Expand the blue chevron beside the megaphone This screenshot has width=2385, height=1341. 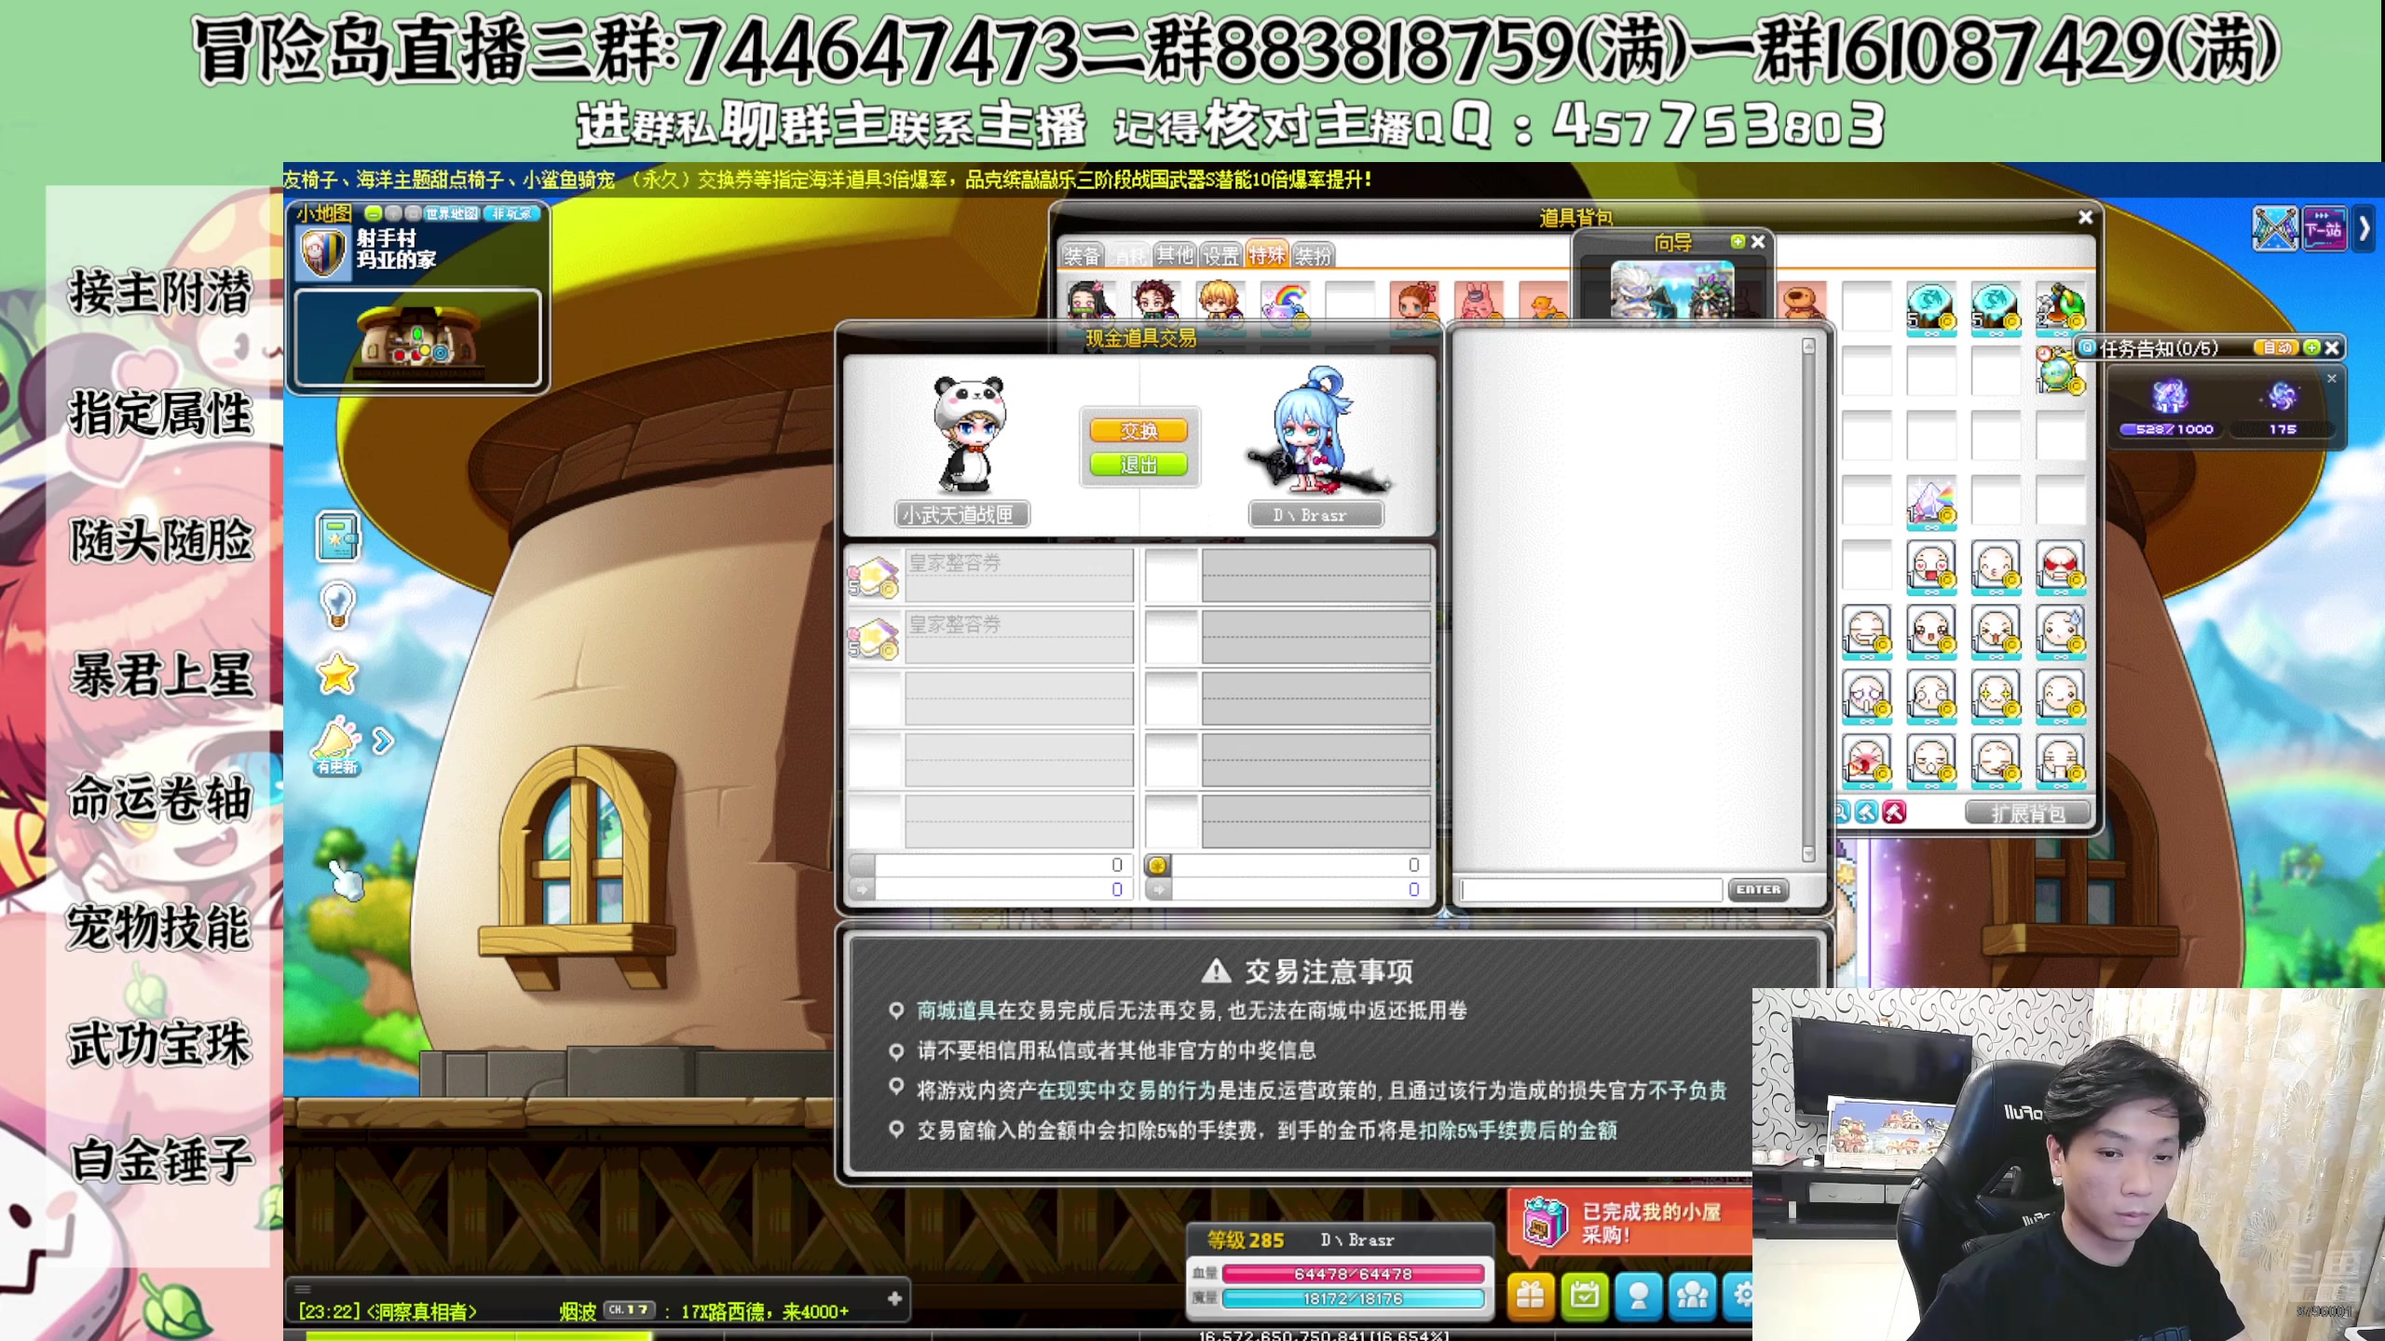click(x=382, y=741)
